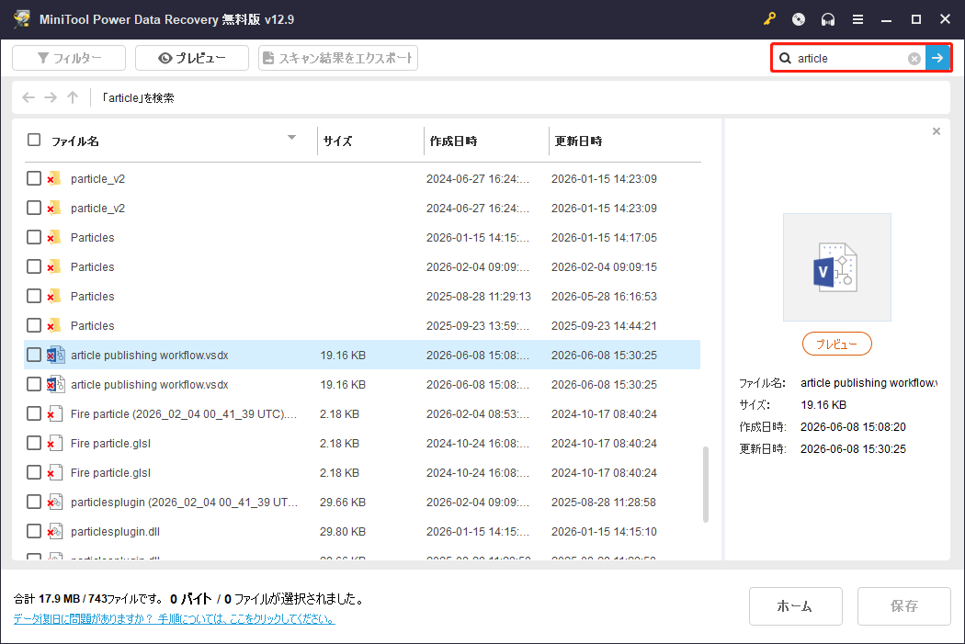The image size is (965, 644).
Task: Select the second Fire particle.glsl filename
Action: click(x=111, y=473)
